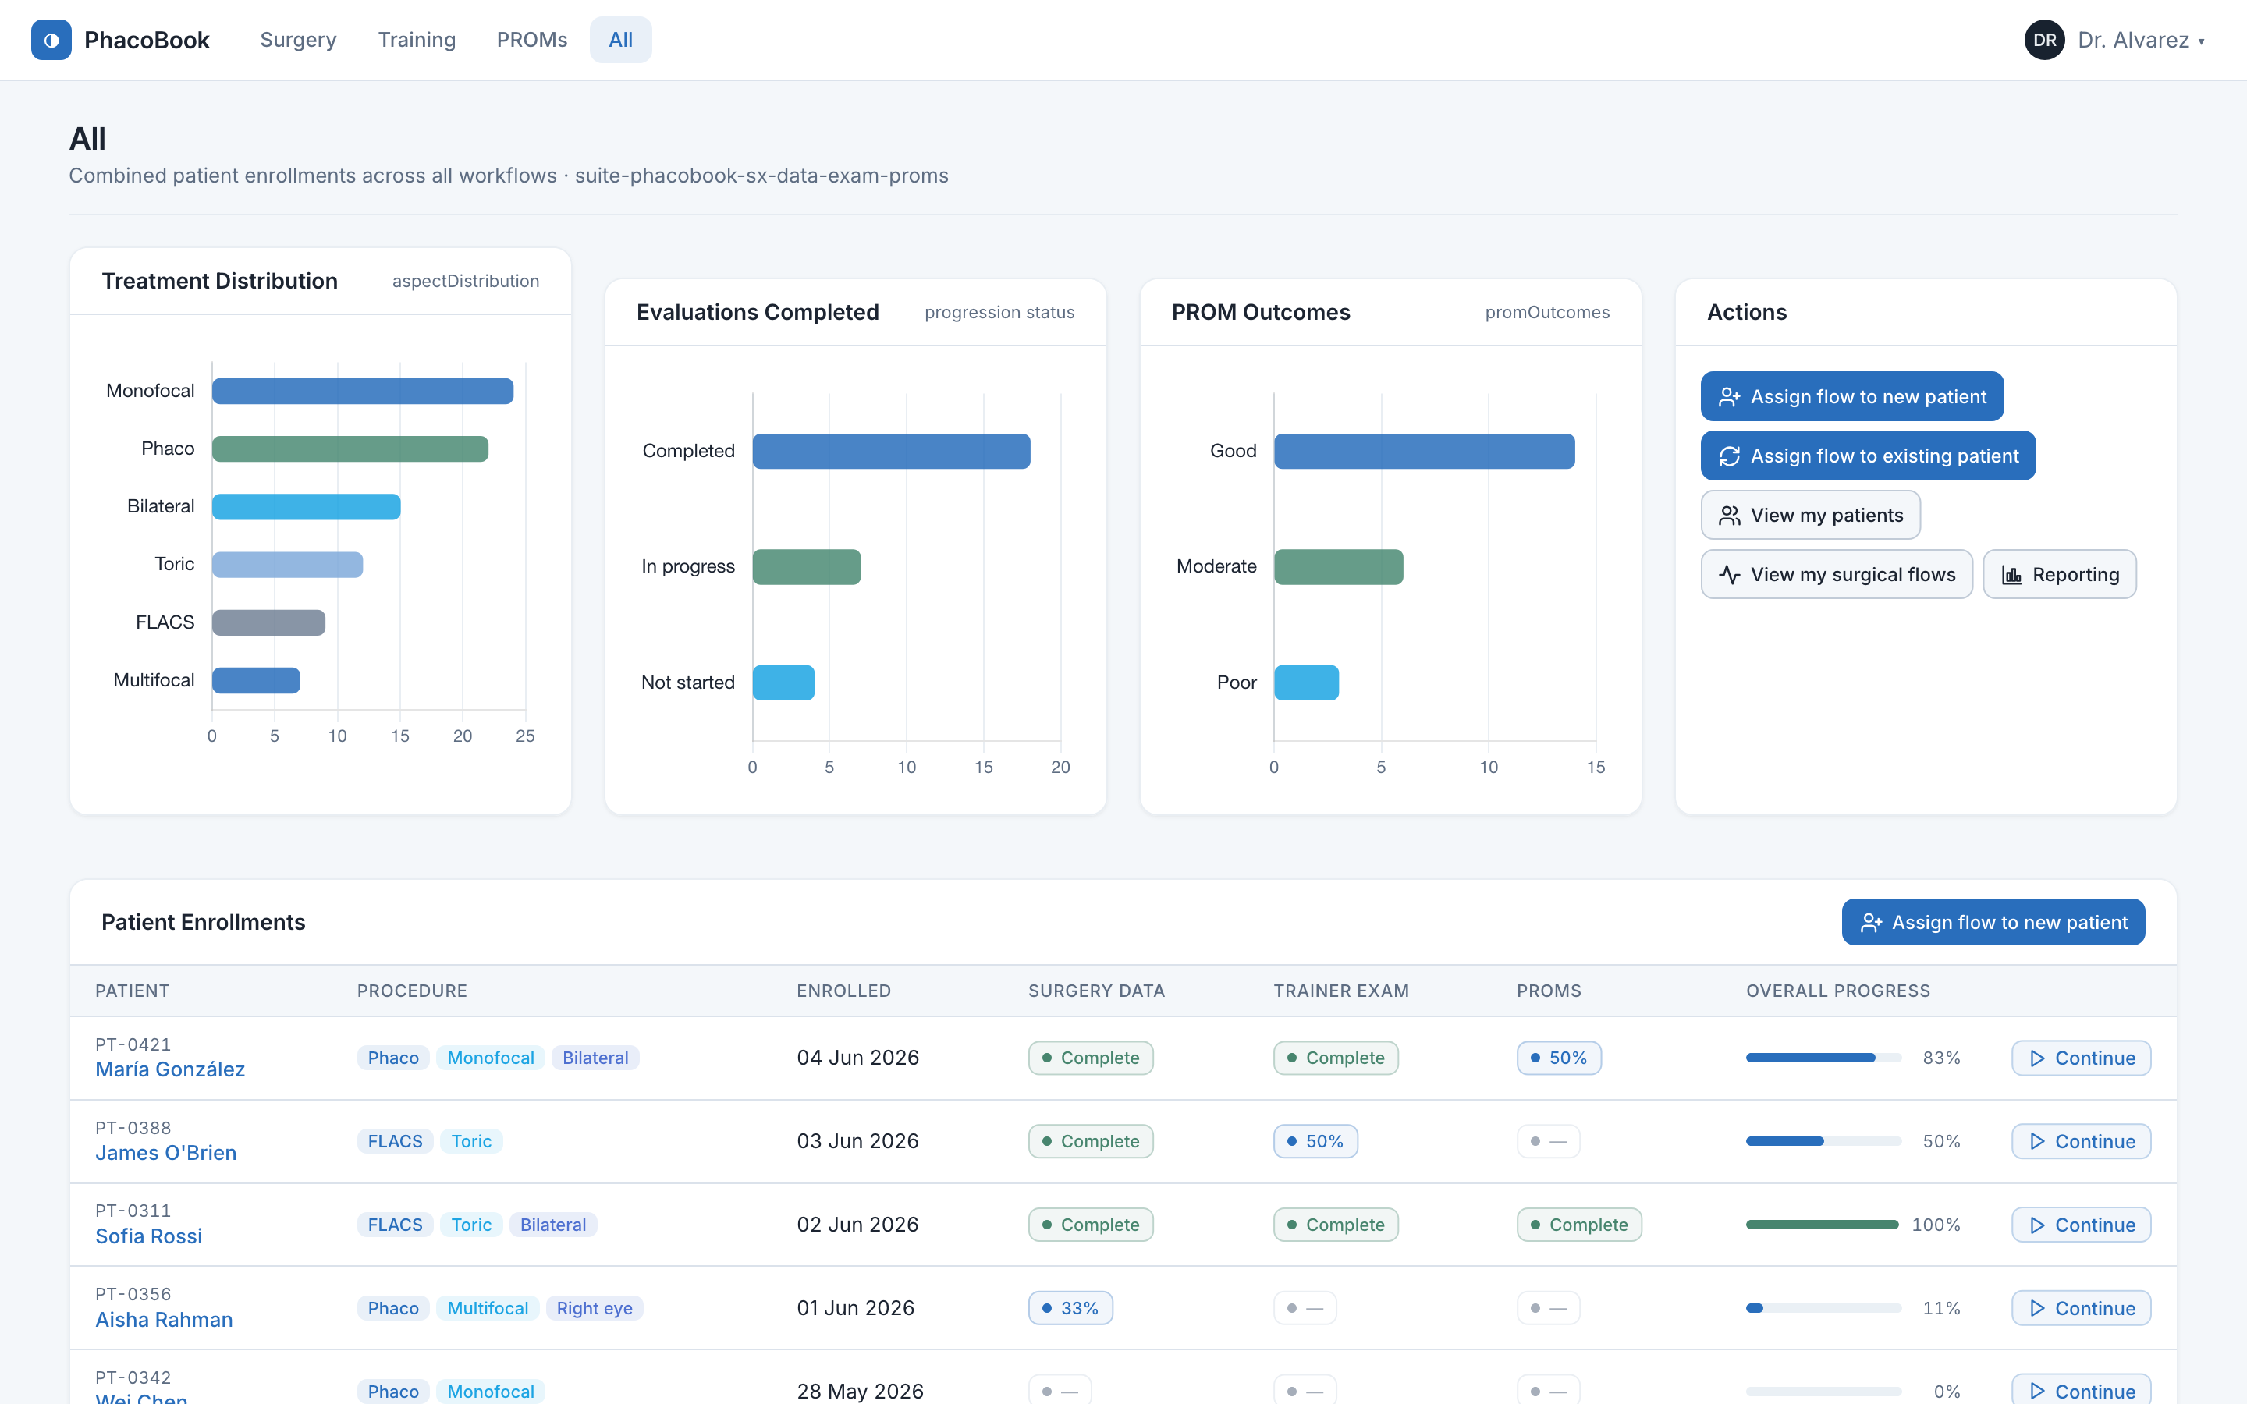Screen dimensions: 2247x1404
Task: Click Continue for James O'Brien
Action: (2081, 1141)
